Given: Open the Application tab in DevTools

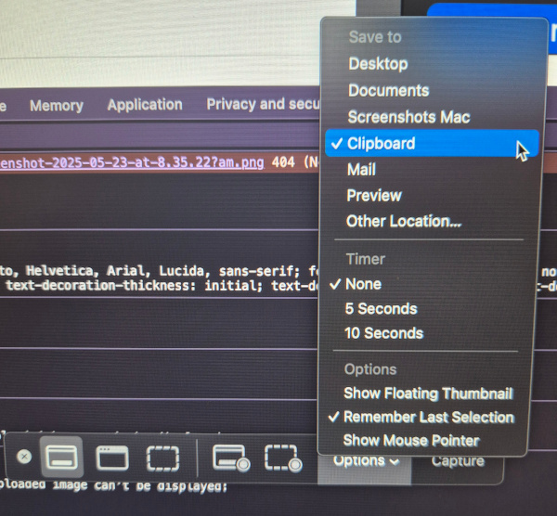Looking at the screenshot, I should click(x=145, y=105).
